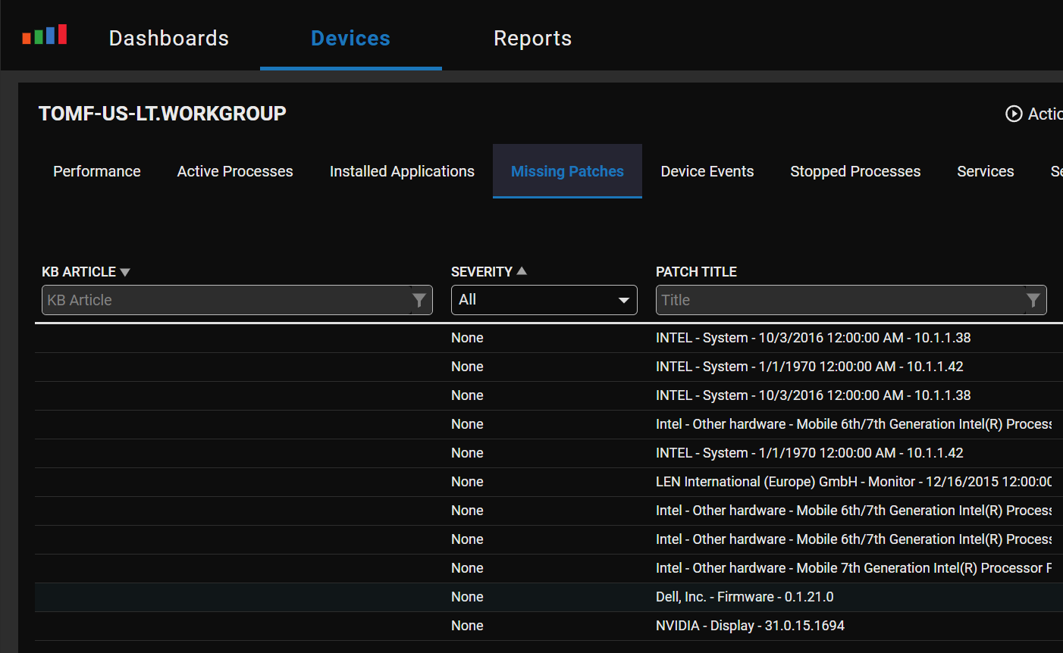Viewport: 1063px width, 653px height.
Task: Select the Missing Patches tab
Action: click(x=567, y=171)
